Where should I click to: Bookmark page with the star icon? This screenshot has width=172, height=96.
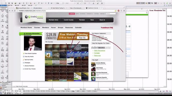pos(116,11)
